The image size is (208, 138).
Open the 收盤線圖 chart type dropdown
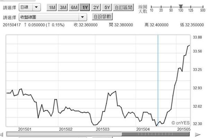coord(53,17)
